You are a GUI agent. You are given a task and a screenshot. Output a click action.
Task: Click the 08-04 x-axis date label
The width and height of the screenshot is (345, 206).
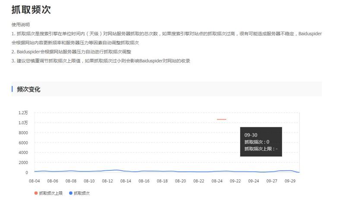coord(34,181)
